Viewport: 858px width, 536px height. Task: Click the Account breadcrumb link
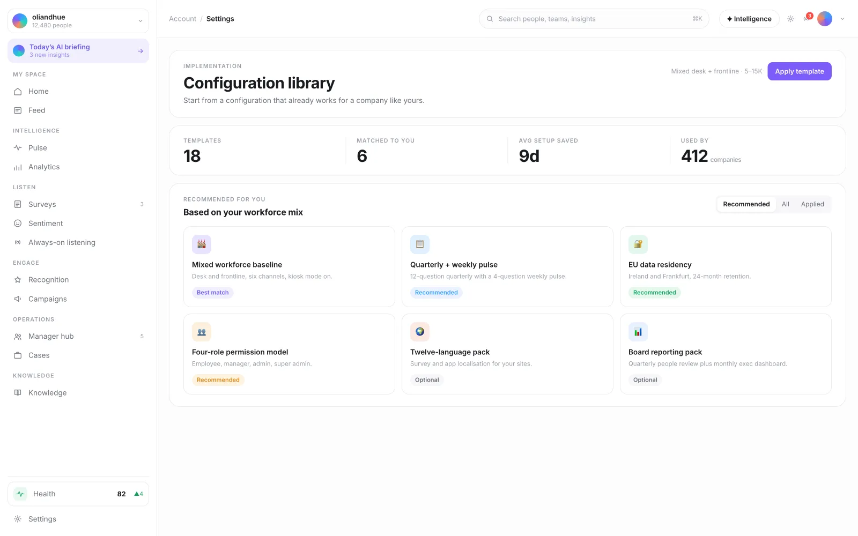pyautogui.click(x=182, y=19)
